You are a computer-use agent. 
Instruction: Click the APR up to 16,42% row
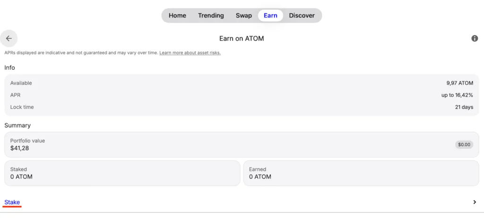point(242,95)
